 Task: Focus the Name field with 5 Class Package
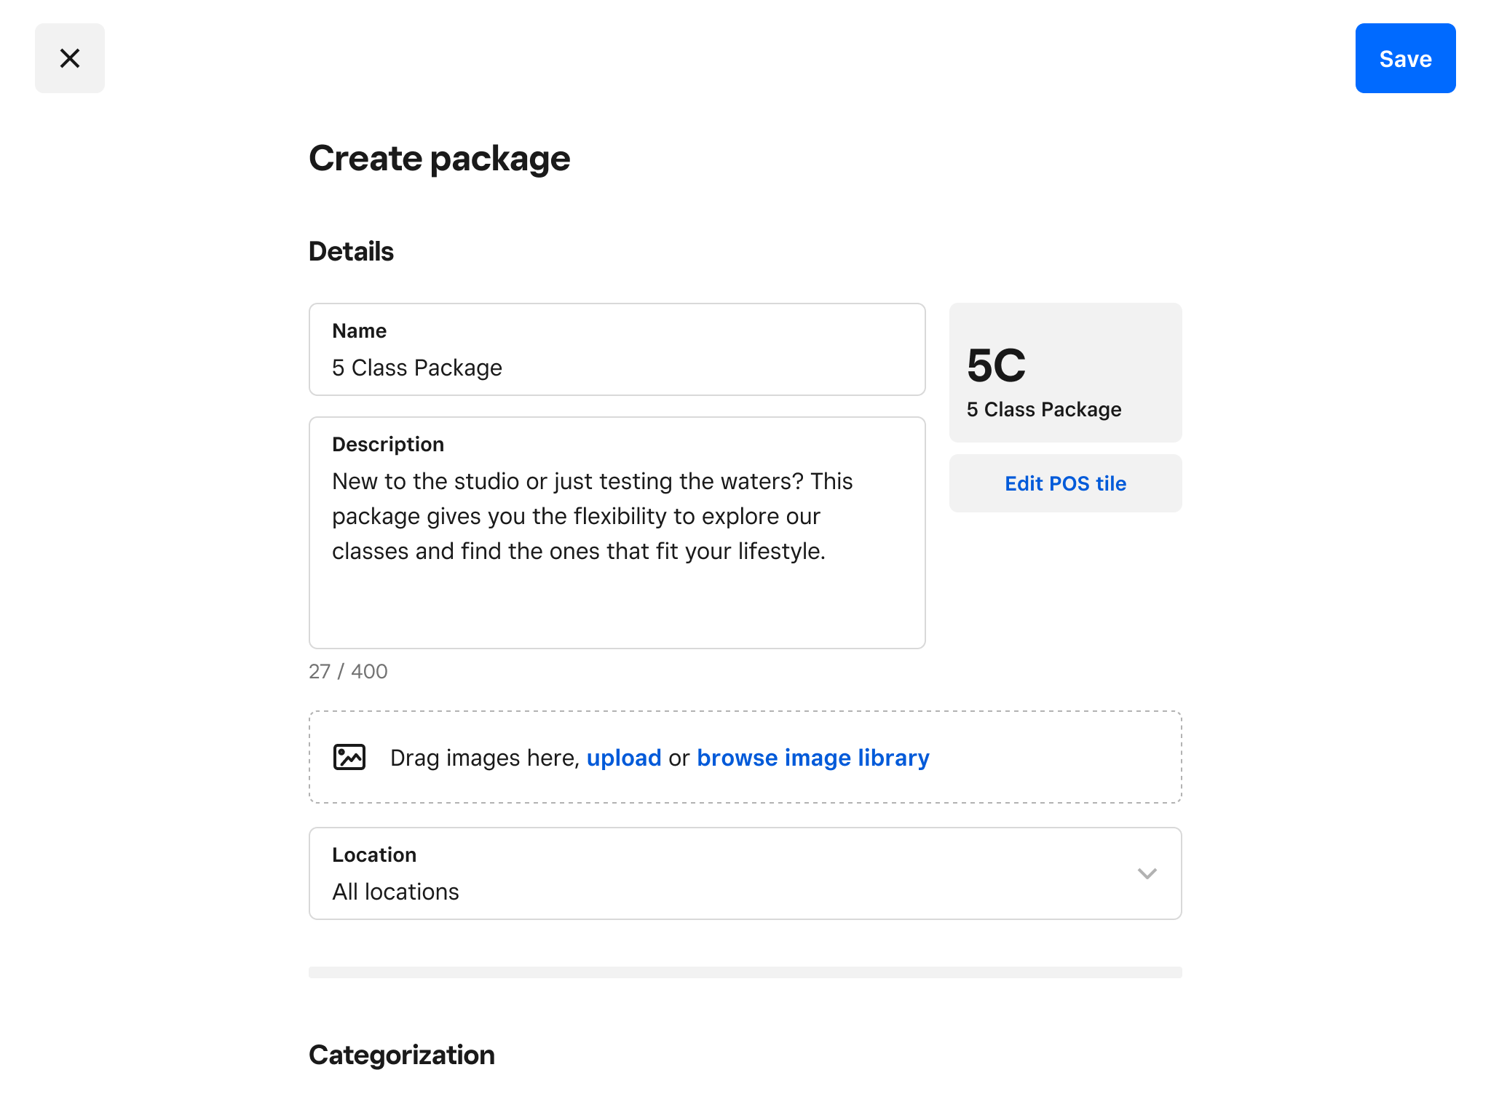[616, 368]
